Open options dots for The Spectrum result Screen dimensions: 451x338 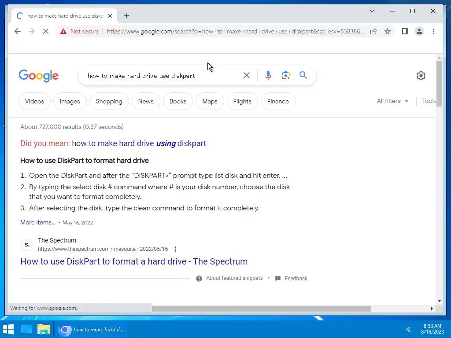[175, 249]
